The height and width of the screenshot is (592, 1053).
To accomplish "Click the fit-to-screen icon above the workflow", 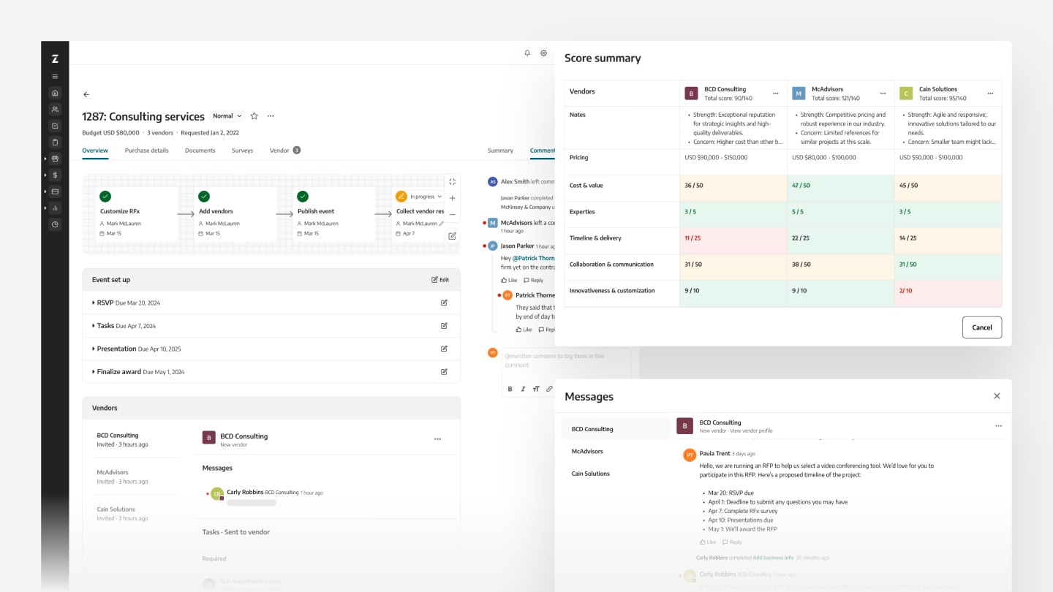I will (452, 181).
